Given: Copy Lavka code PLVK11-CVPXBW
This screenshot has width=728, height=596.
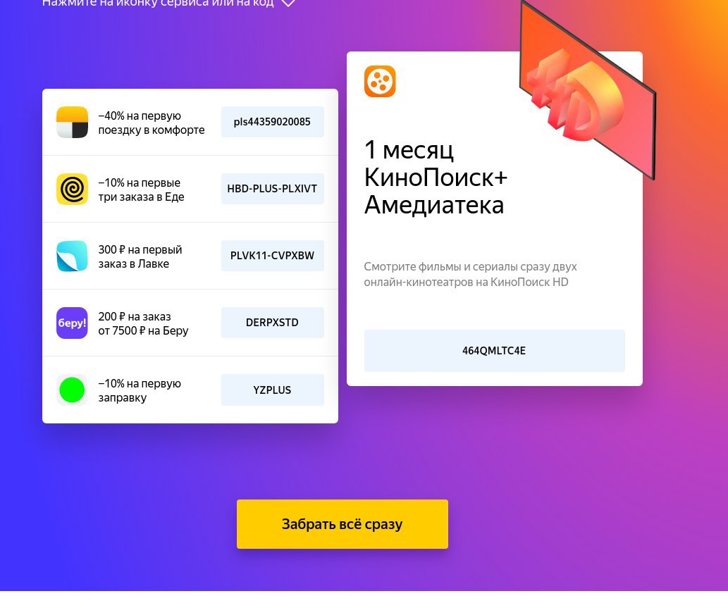Looking at the screenshot, I should (x=273, y=255).
